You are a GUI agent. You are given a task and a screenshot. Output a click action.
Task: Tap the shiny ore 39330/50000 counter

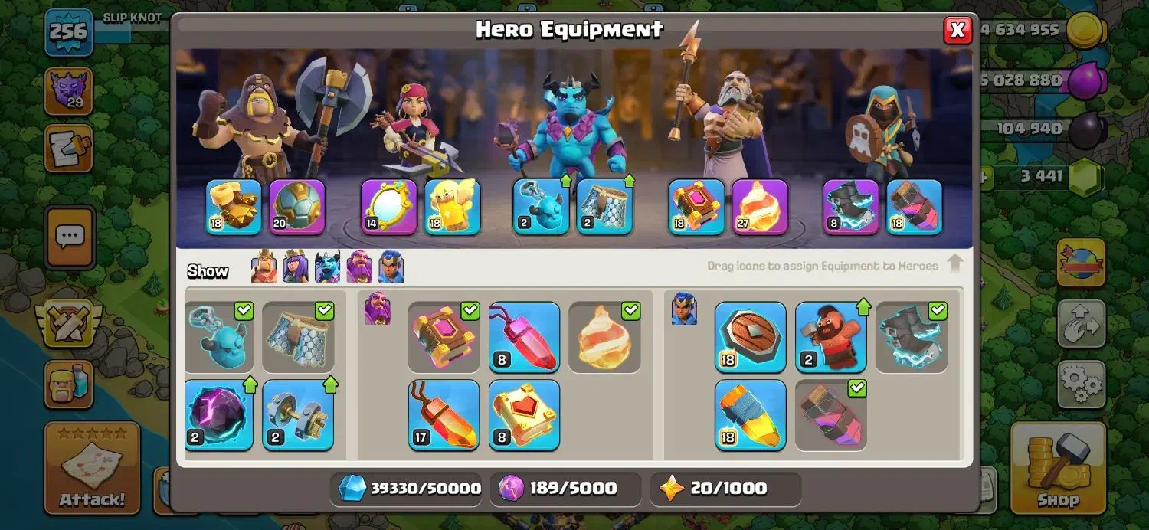tap(408, 488)
